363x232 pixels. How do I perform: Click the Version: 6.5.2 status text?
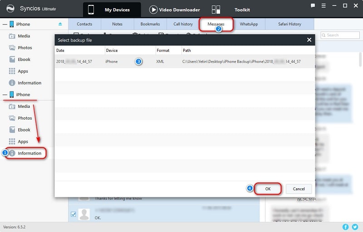[15, 227]
